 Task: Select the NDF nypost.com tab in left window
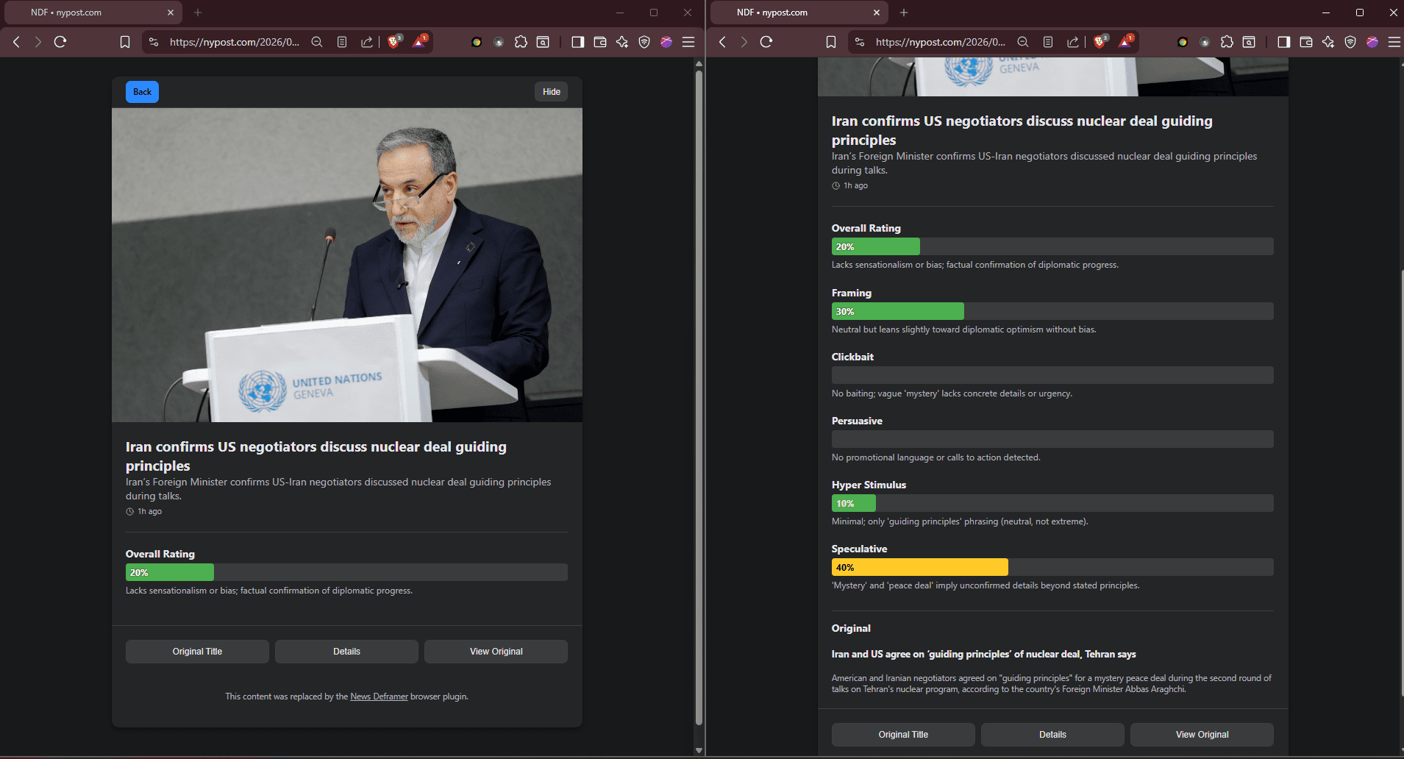(88, 13)
